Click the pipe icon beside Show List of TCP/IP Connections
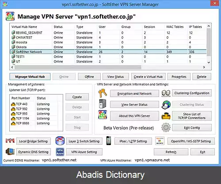The width and height of the screenshot is (221, 184). coord(166,116)
